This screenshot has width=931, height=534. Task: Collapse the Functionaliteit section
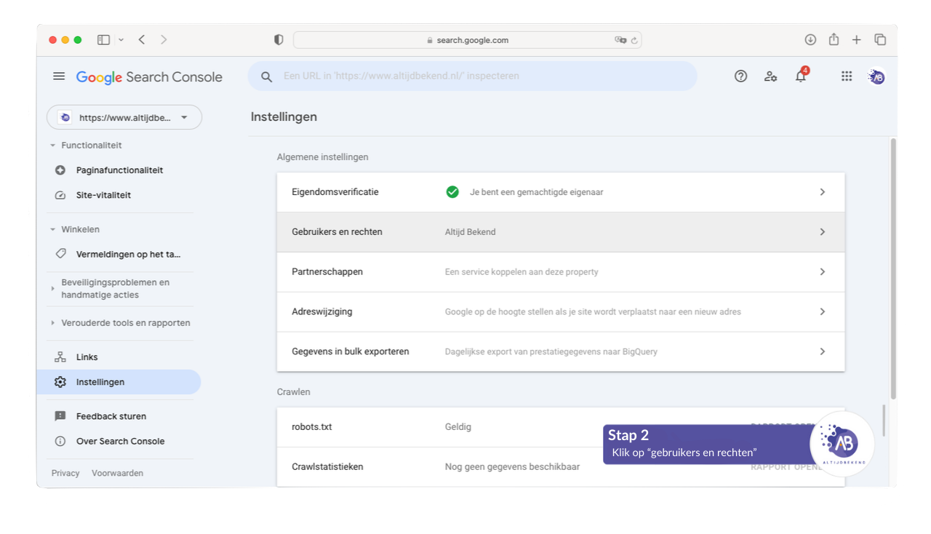[x=53, y=146]
